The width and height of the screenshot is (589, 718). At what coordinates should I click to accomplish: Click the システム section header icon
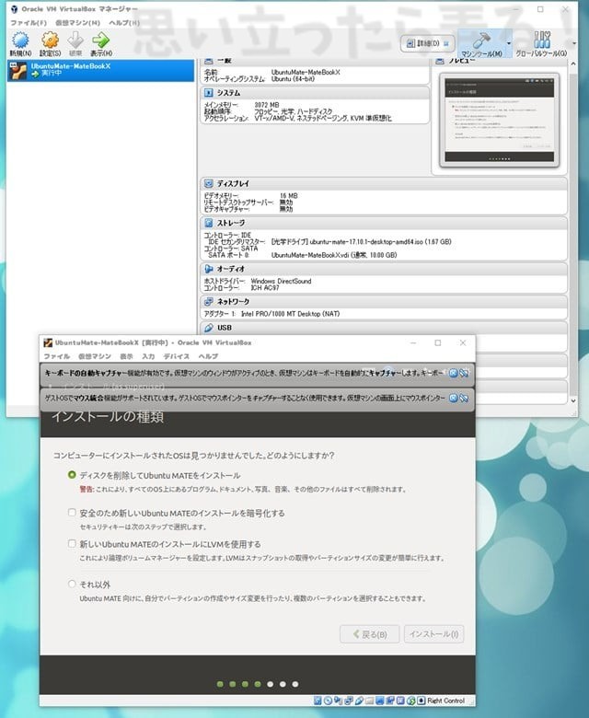coord(209,92)
